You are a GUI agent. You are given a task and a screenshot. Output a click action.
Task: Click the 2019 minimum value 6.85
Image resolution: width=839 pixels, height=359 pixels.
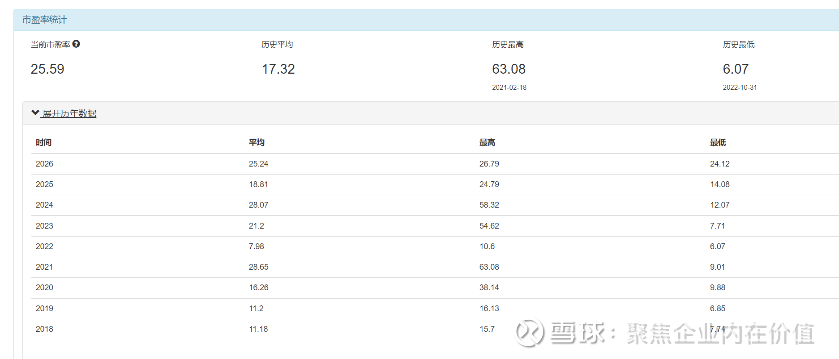click(717, 309)
